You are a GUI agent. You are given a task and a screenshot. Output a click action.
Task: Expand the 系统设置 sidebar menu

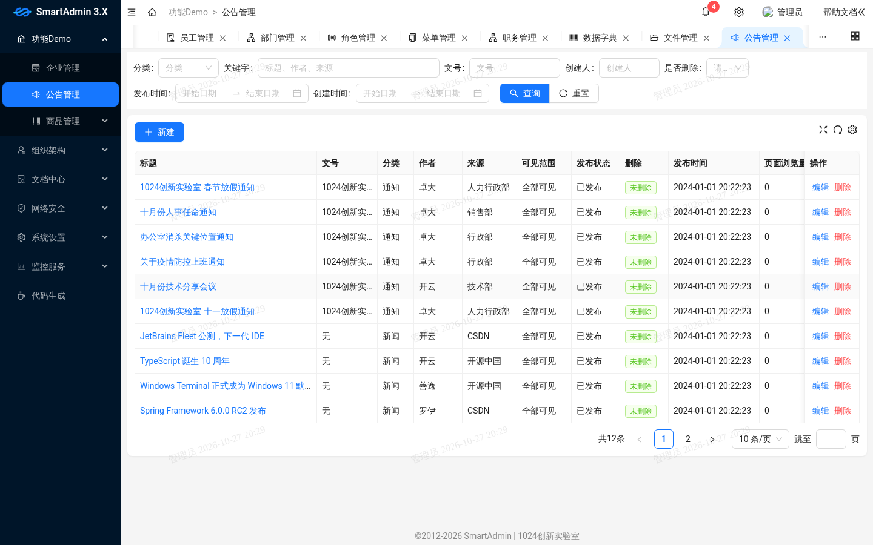[x=61, y=237]
